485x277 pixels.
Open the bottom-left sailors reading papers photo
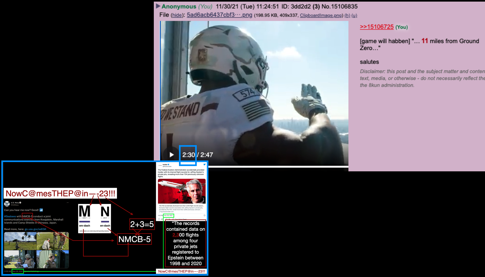pyautogui.click(x=20, y=259)
